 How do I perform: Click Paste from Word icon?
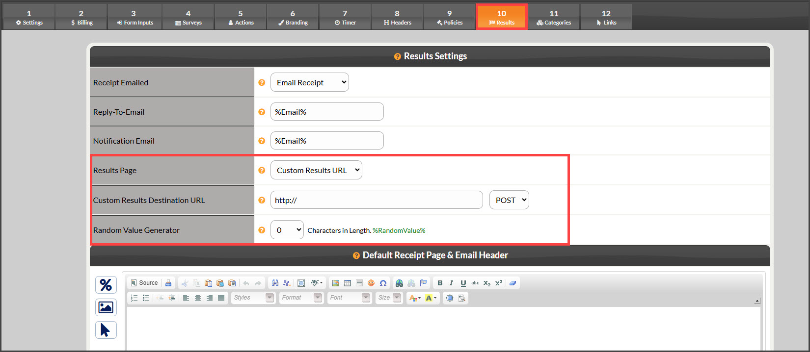[x=232, y=283]
